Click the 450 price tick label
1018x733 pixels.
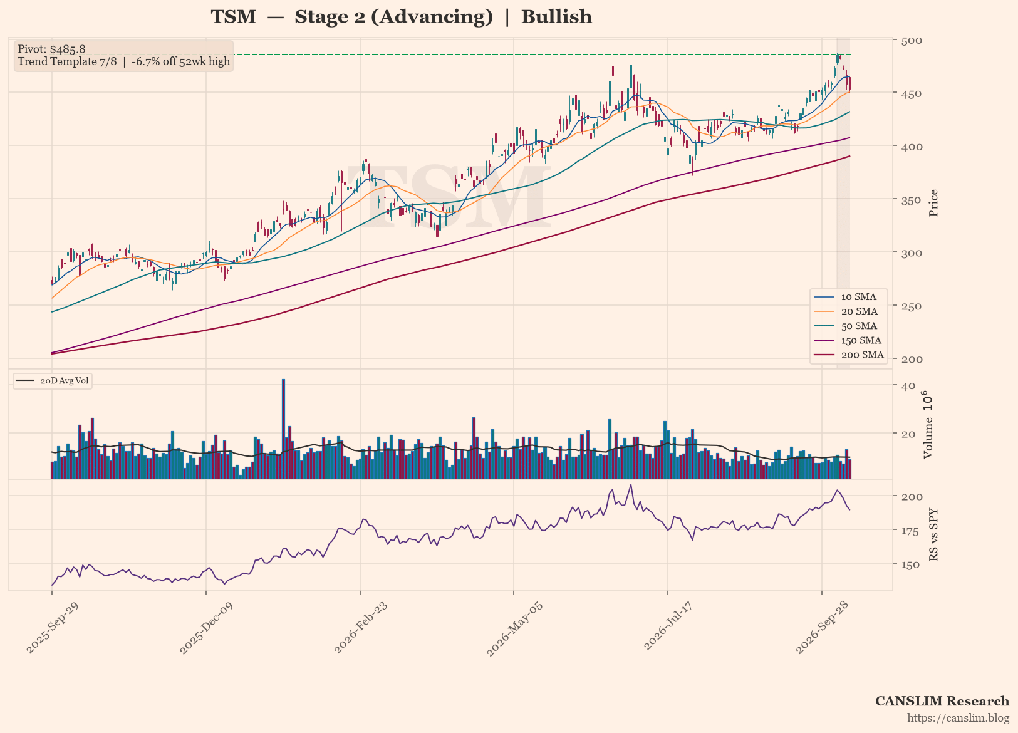(x=912, y=94)
